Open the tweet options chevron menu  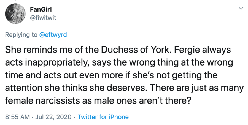tap(241, 9)
